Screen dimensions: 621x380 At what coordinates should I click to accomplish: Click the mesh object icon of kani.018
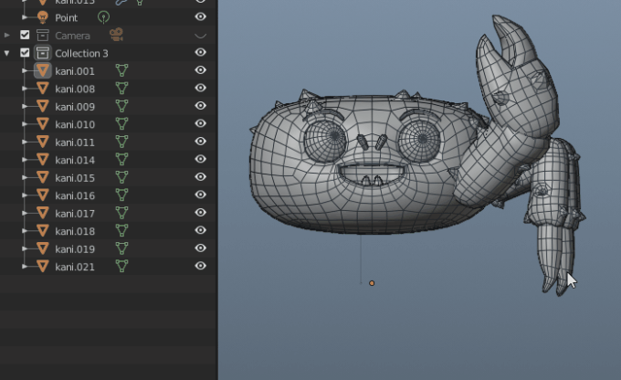tap(43, 231)
